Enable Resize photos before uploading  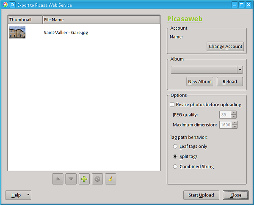tap(172, 105)
